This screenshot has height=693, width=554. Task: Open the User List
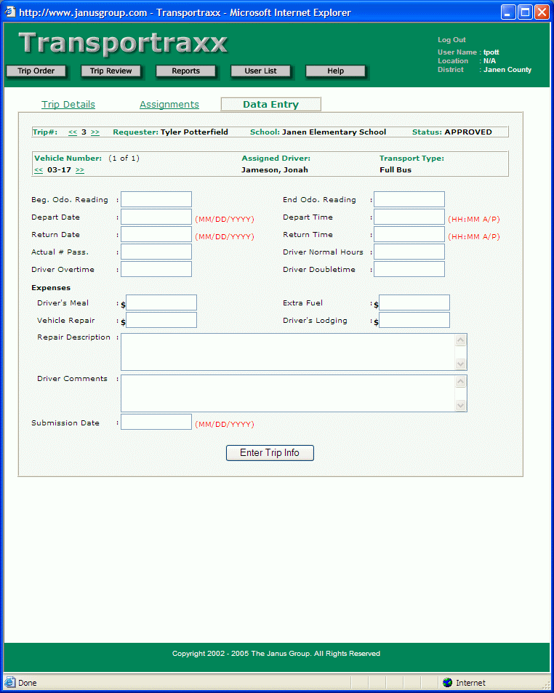click(261, 71)
